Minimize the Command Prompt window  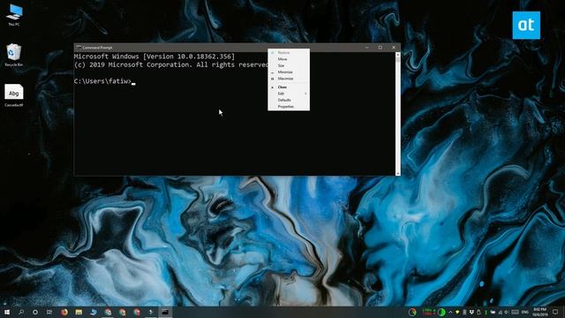click(367, 47)
